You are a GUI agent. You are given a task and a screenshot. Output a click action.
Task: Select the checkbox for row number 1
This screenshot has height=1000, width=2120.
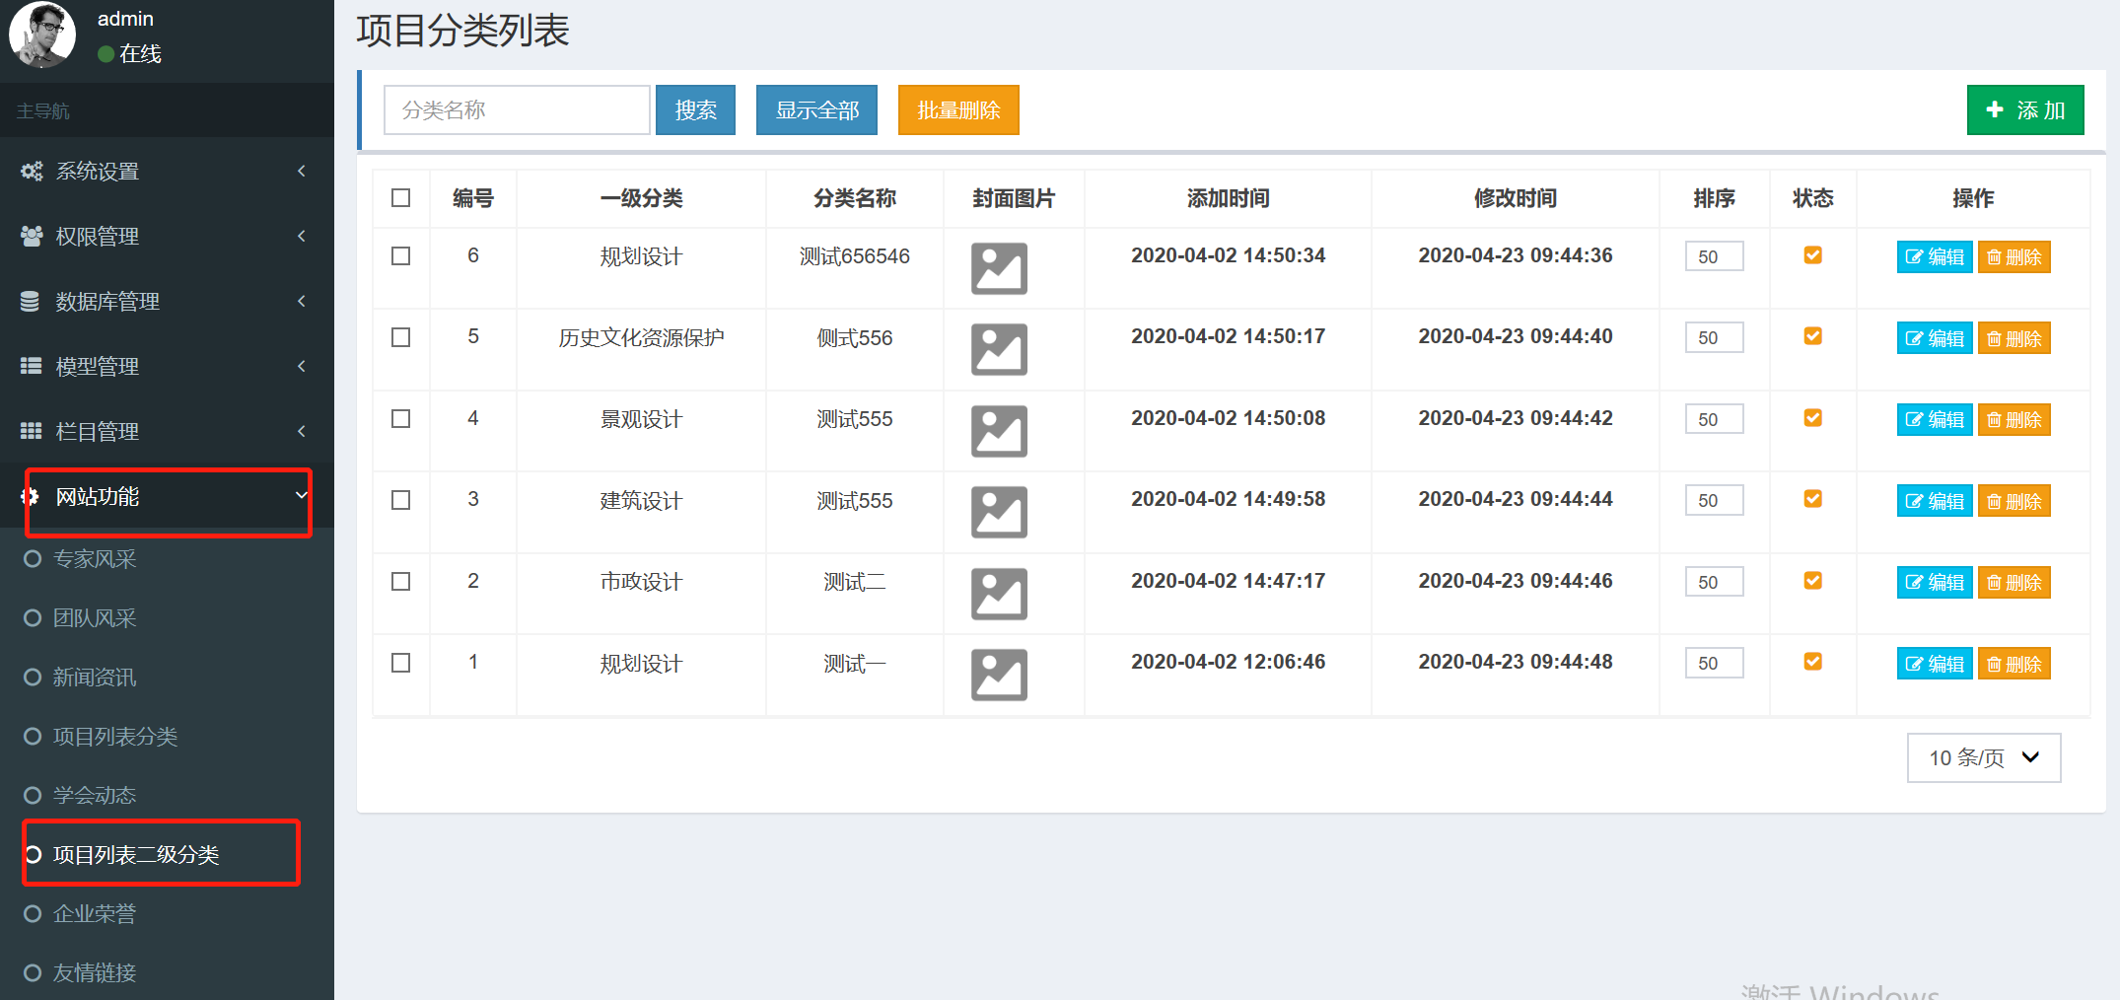tap(400, 663)
